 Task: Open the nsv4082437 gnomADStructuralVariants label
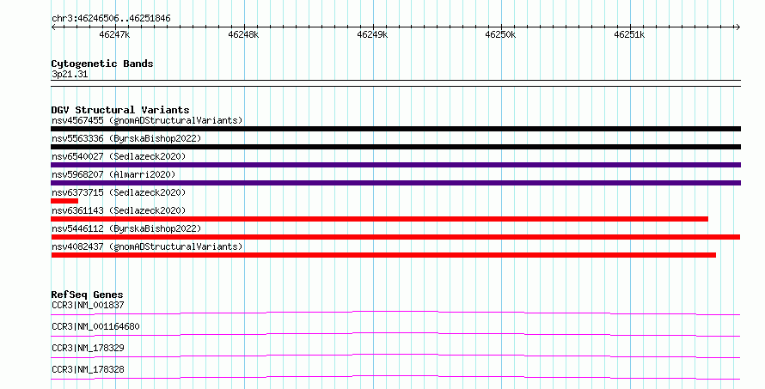tap(147, 246)
